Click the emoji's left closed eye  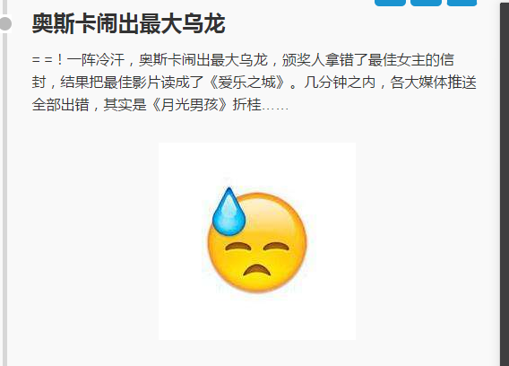click(x=238, y=247)
